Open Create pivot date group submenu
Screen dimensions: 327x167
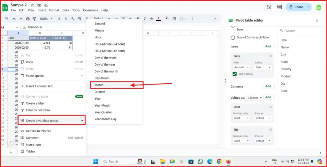tap(52, 121)
